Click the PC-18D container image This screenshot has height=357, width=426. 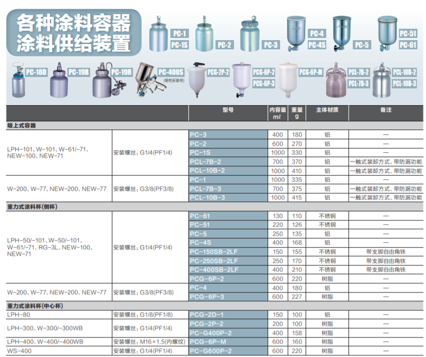[x=18, y=80]
